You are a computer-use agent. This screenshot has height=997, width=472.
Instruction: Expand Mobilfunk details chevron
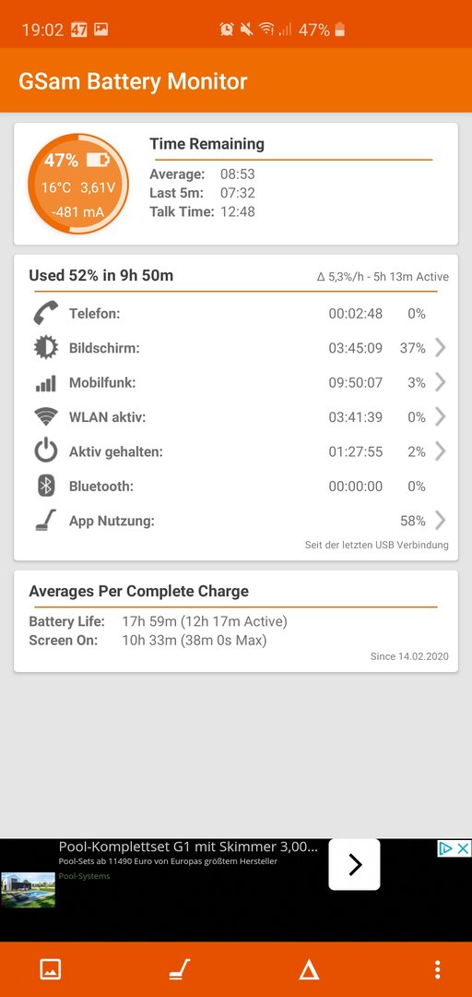441,383
